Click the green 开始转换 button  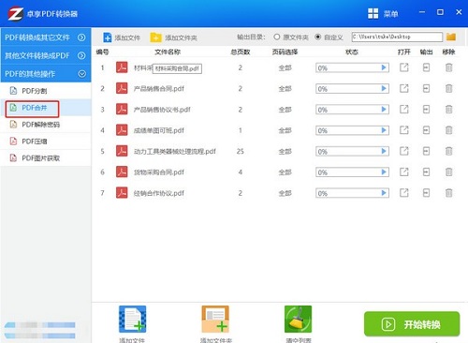(x=412, y=324)
